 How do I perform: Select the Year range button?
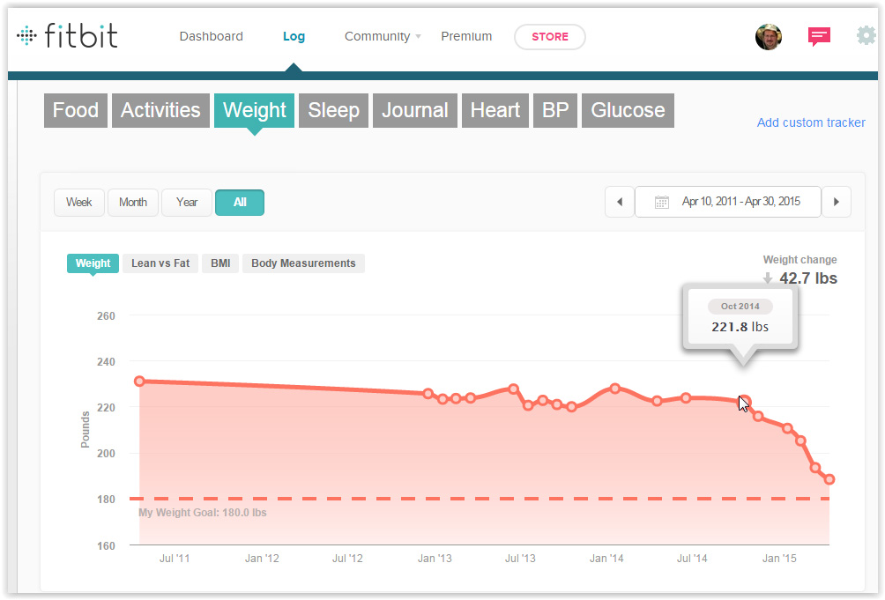(187, 203)
